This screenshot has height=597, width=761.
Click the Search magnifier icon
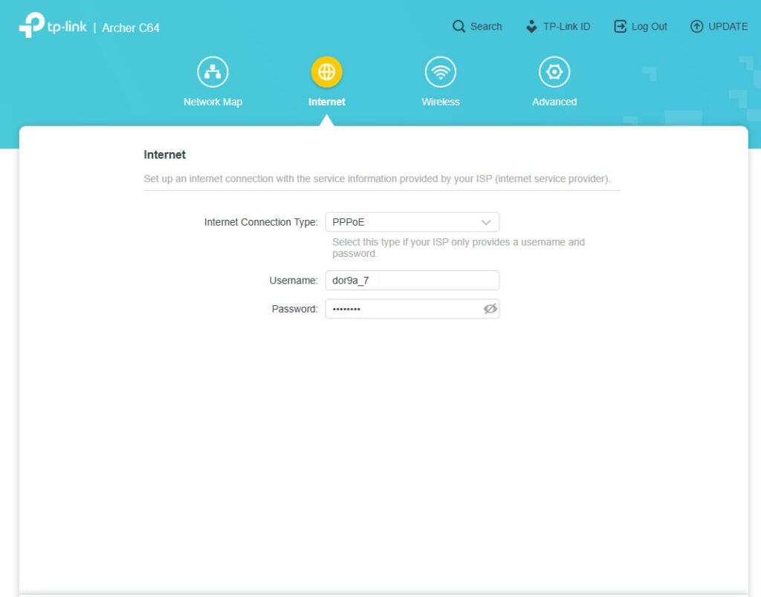tap(459, 27)
